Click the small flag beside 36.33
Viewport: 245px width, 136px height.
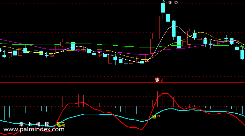pyautogui.click(x=164, y=2)
